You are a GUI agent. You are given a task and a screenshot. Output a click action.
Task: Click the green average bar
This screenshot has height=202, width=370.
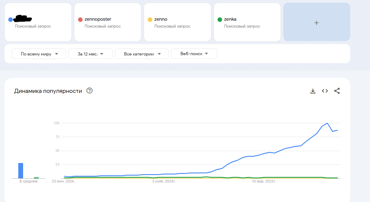coord(36,178)
